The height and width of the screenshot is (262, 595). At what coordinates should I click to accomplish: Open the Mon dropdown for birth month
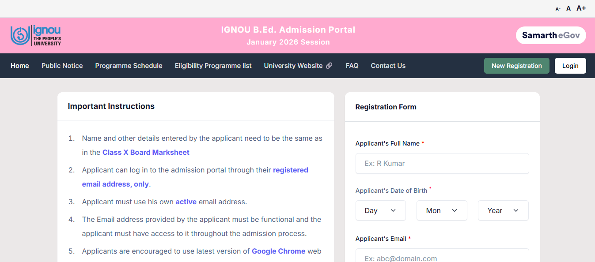[x=442, y=210]
